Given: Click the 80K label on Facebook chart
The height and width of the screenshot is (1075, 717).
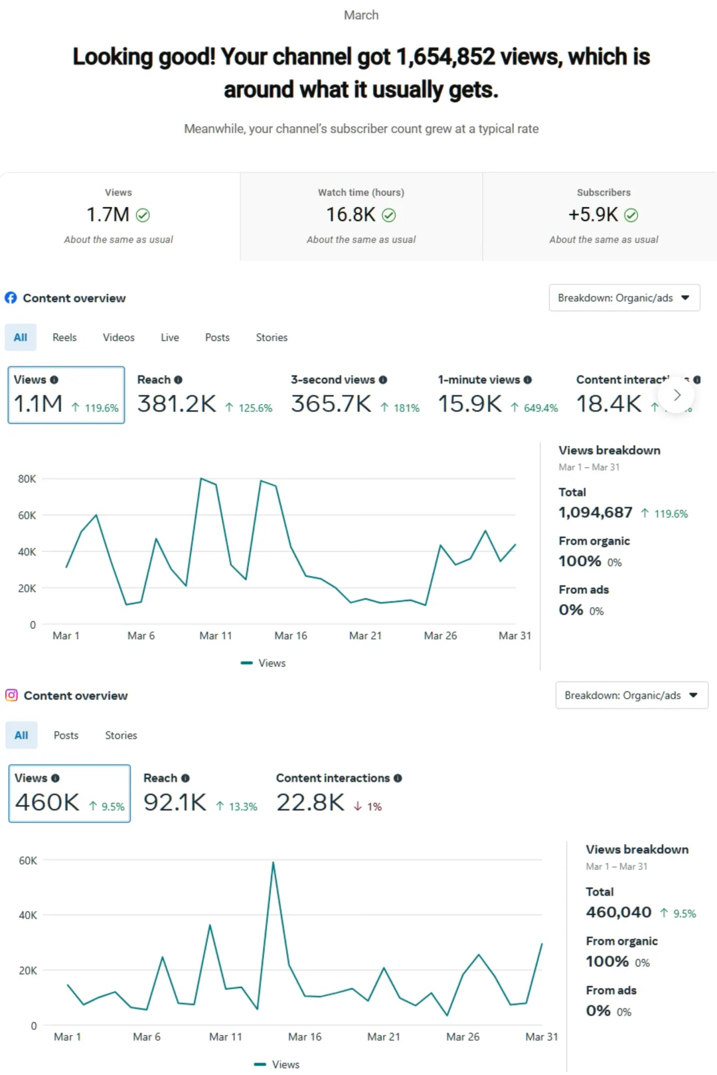Looking at the screenshot, I should (x=27, y=478).
